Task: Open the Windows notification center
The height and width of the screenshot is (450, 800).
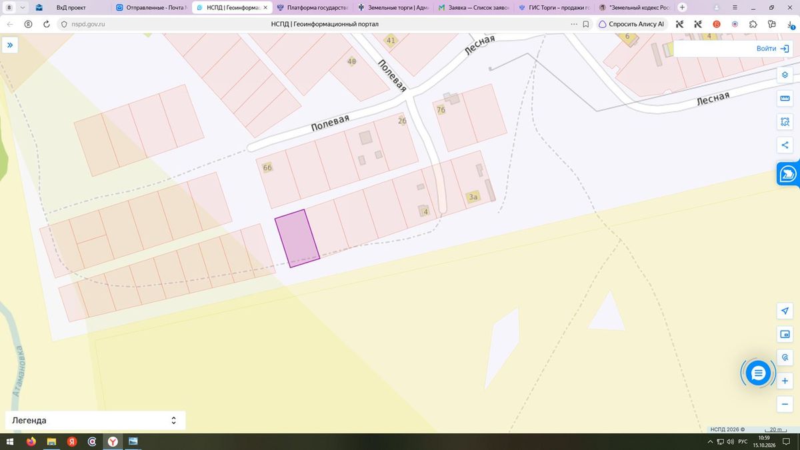Action: (787, 442)
